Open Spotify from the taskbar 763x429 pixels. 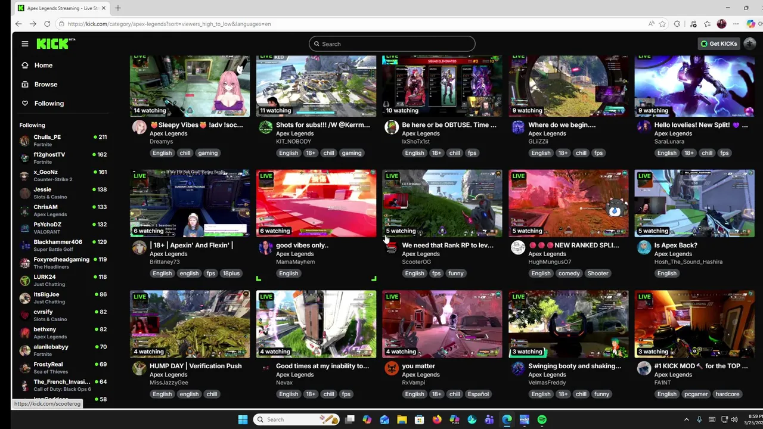point(541,419)
